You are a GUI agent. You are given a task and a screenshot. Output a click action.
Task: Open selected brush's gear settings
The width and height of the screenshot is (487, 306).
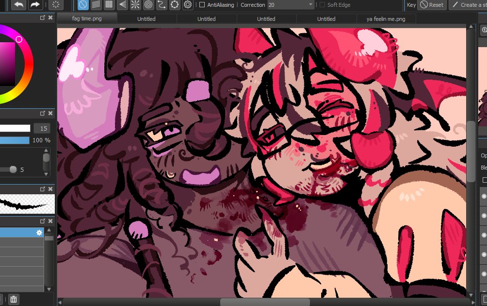point(39,233)
